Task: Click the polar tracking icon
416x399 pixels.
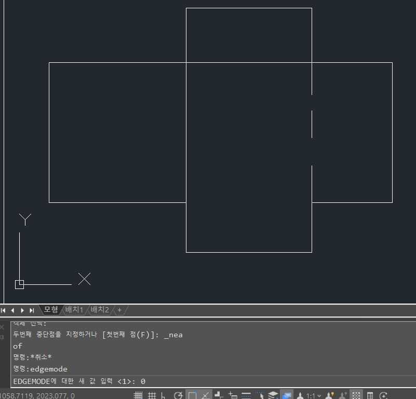Action: point(178,396)
